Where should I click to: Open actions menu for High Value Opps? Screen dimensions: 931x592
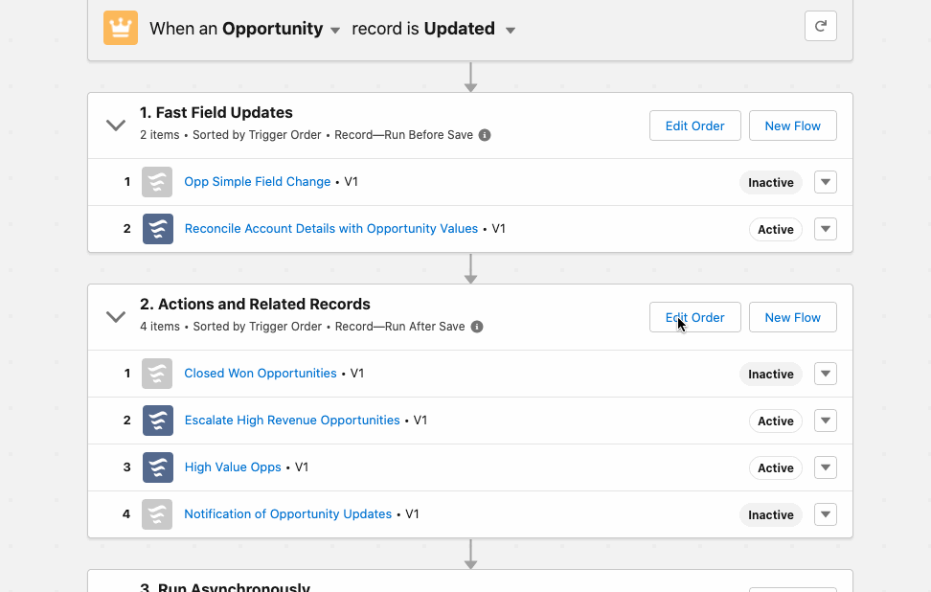point(826,467)
